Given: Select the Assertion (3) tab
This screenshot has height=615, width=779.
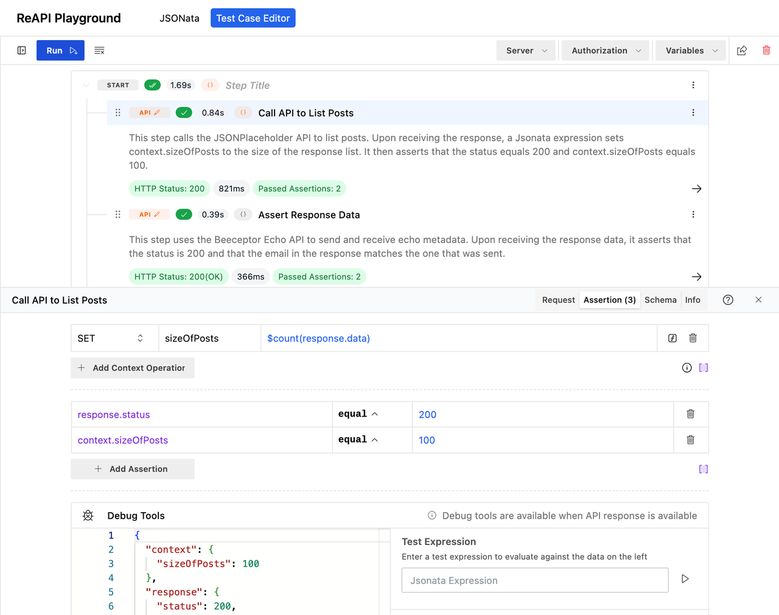Looking at the screenshot, I should [x=610, y=300].
